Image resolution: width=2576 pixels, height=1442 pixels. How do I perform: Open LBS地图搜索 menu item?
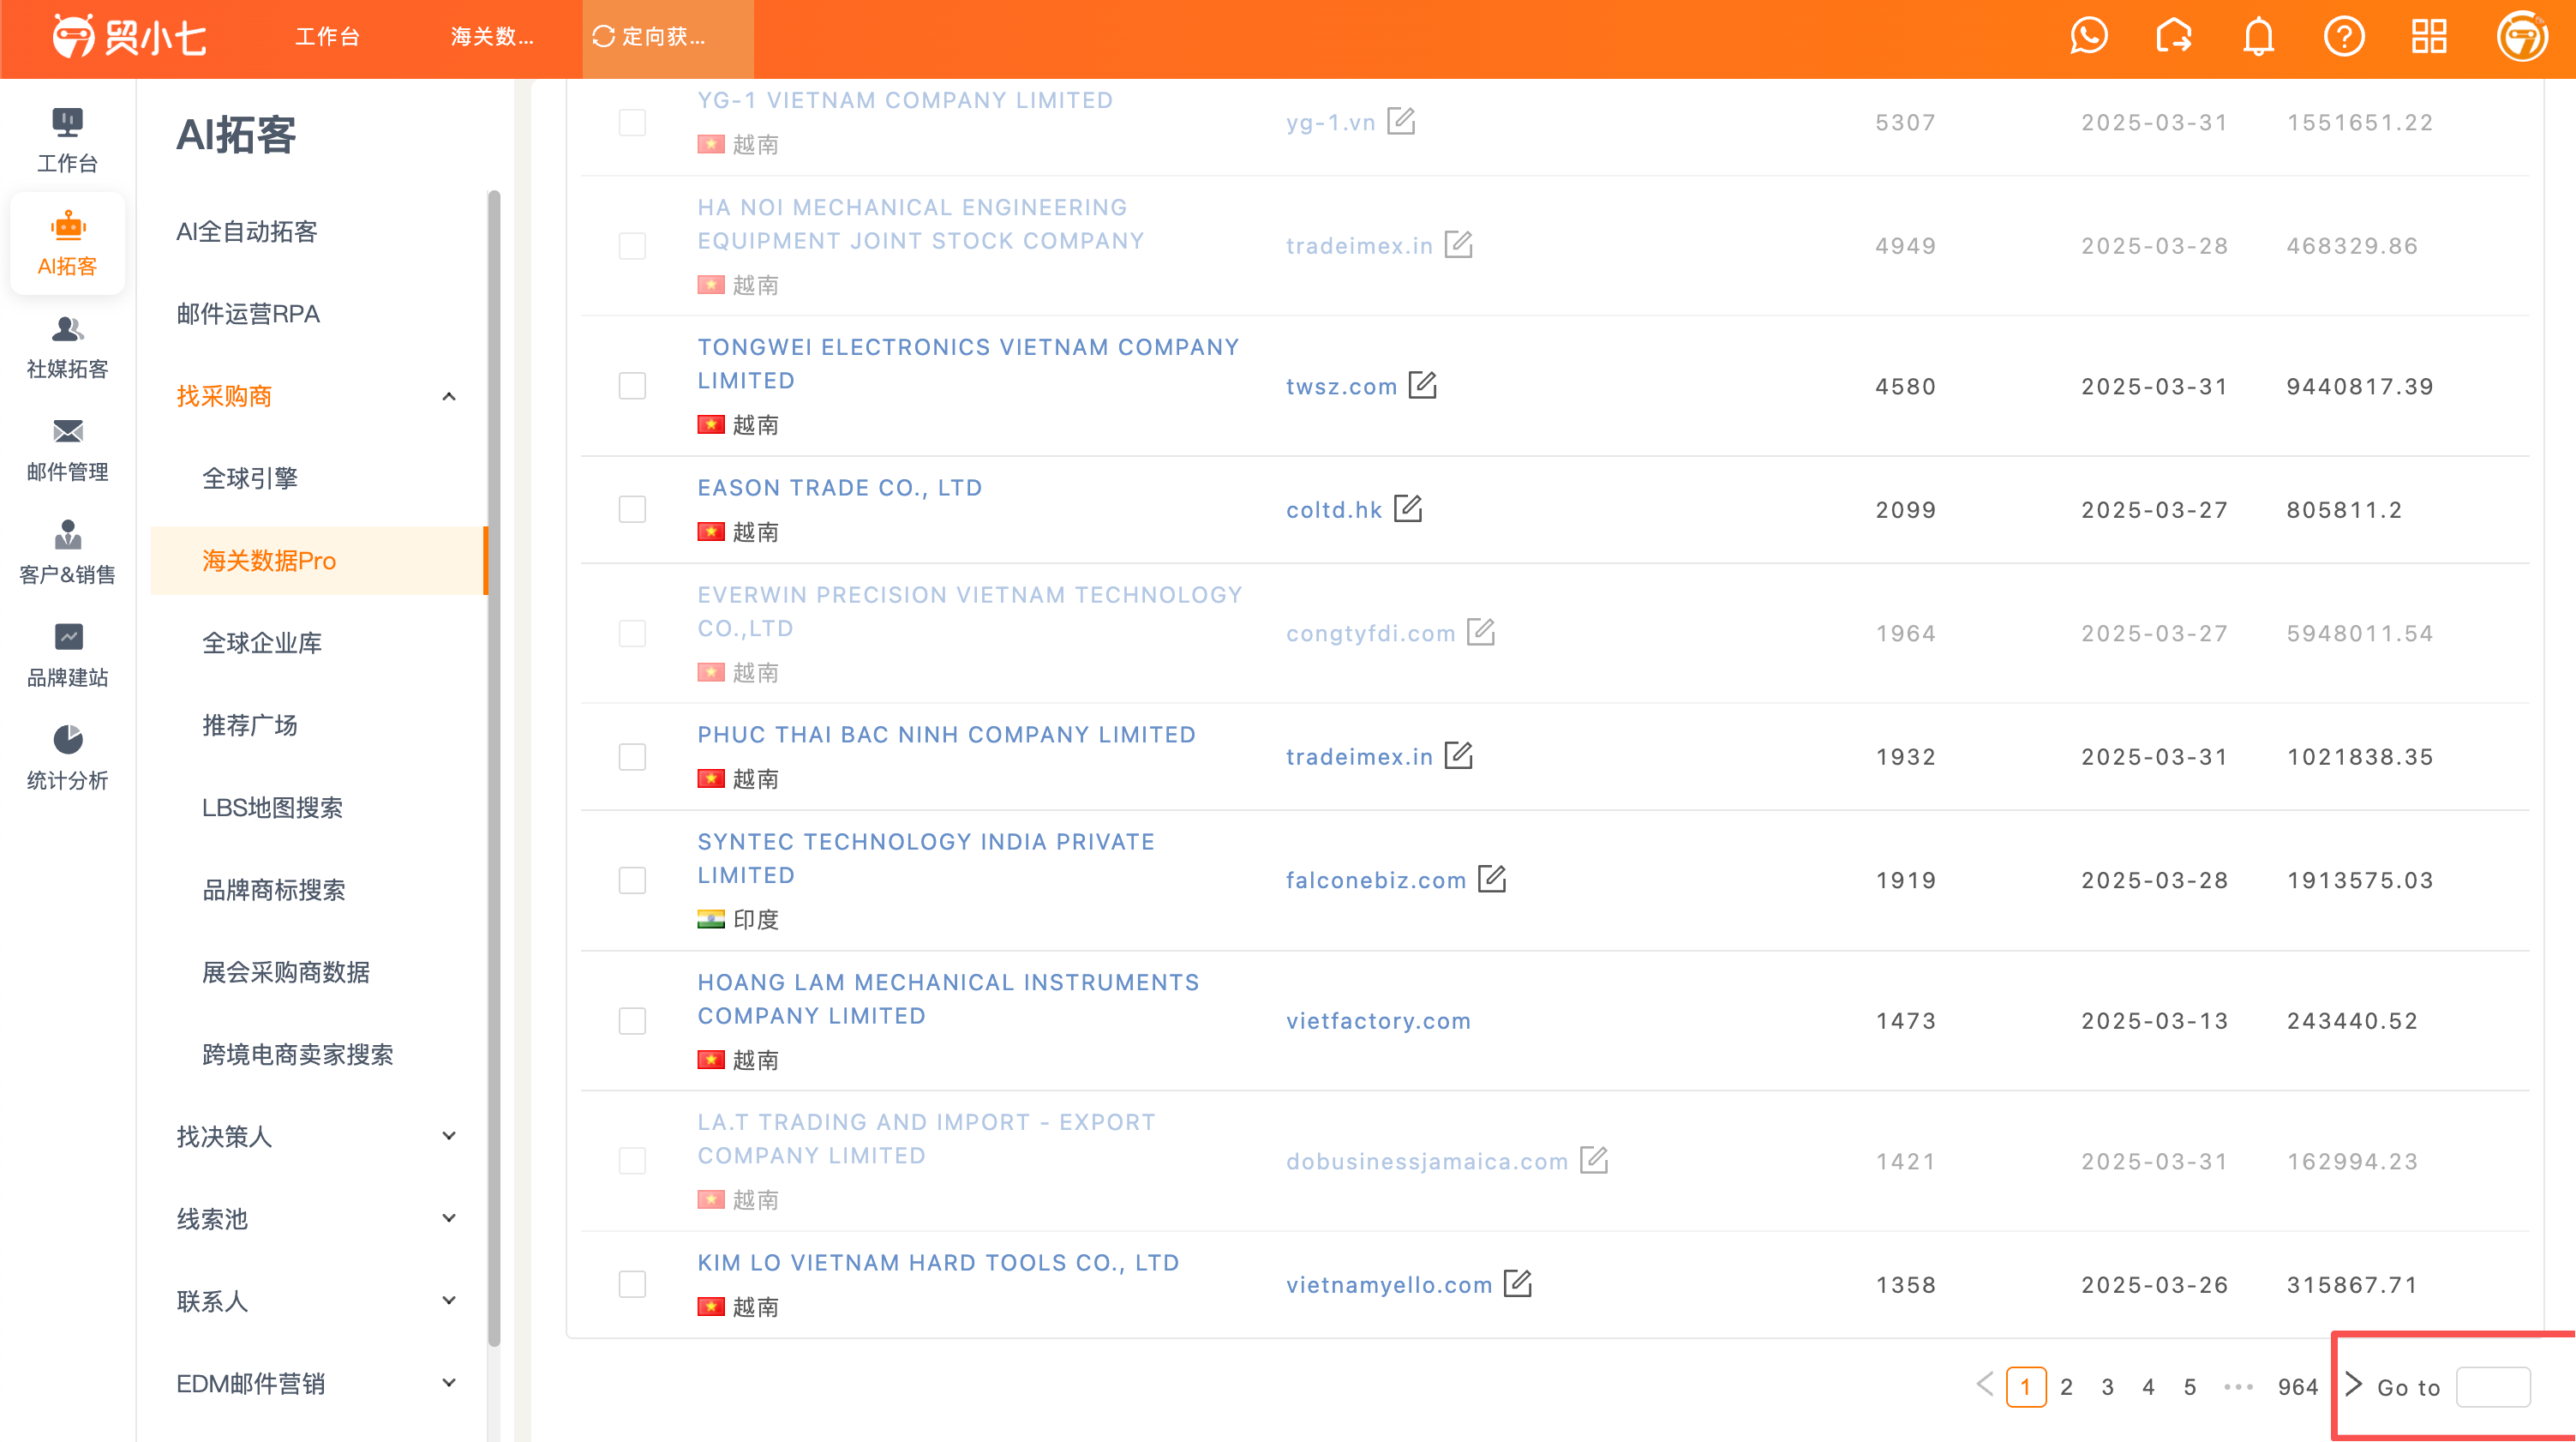click(272, 808)
